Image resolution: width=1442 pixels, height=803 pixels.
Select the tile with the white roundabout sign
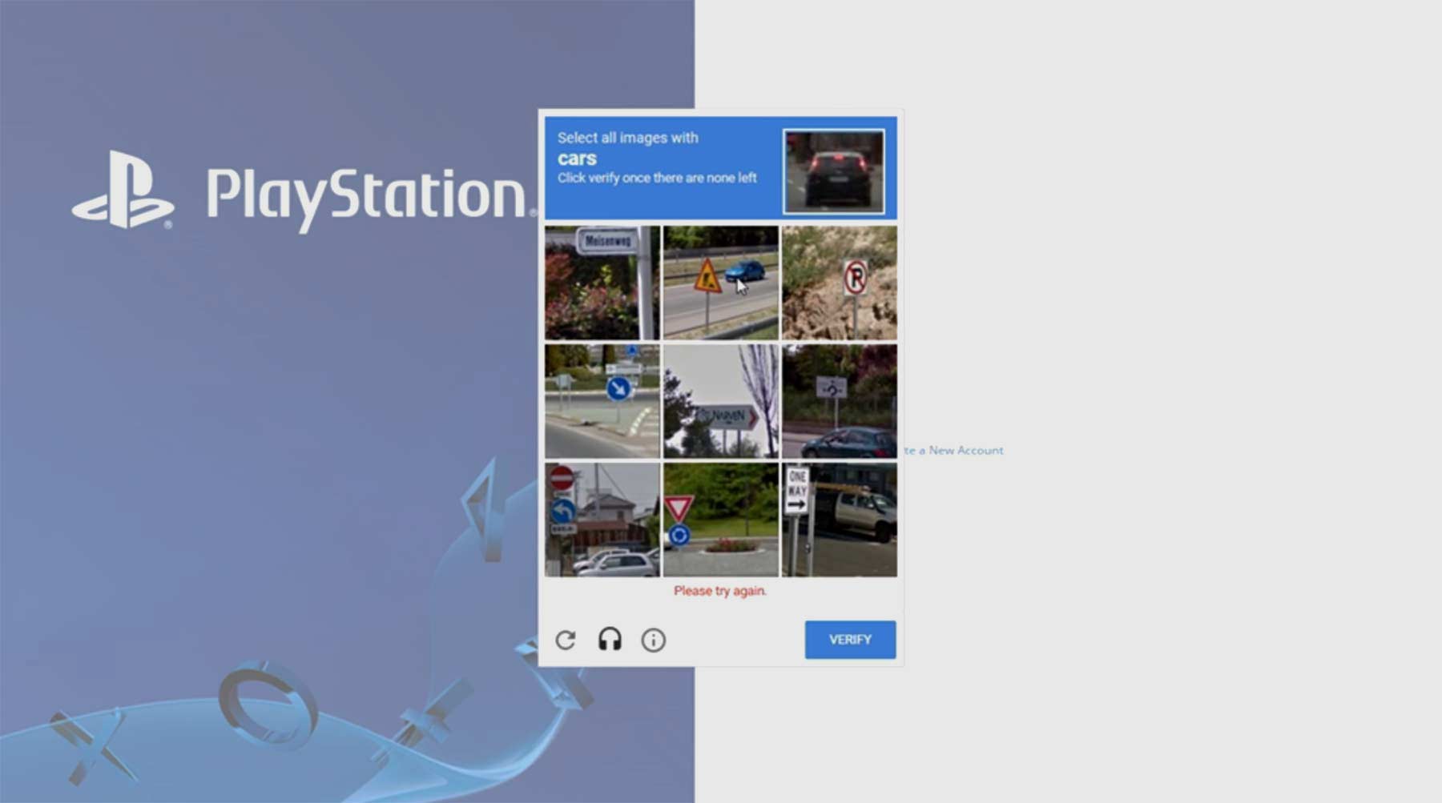[x=839, y=401]
